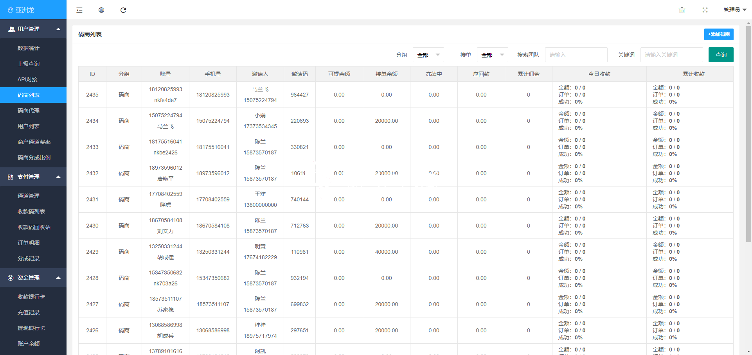The width and height of the screenshot is (752, 355).
Task: Click account name 唐艳平
Action: [x=166, y=179]
